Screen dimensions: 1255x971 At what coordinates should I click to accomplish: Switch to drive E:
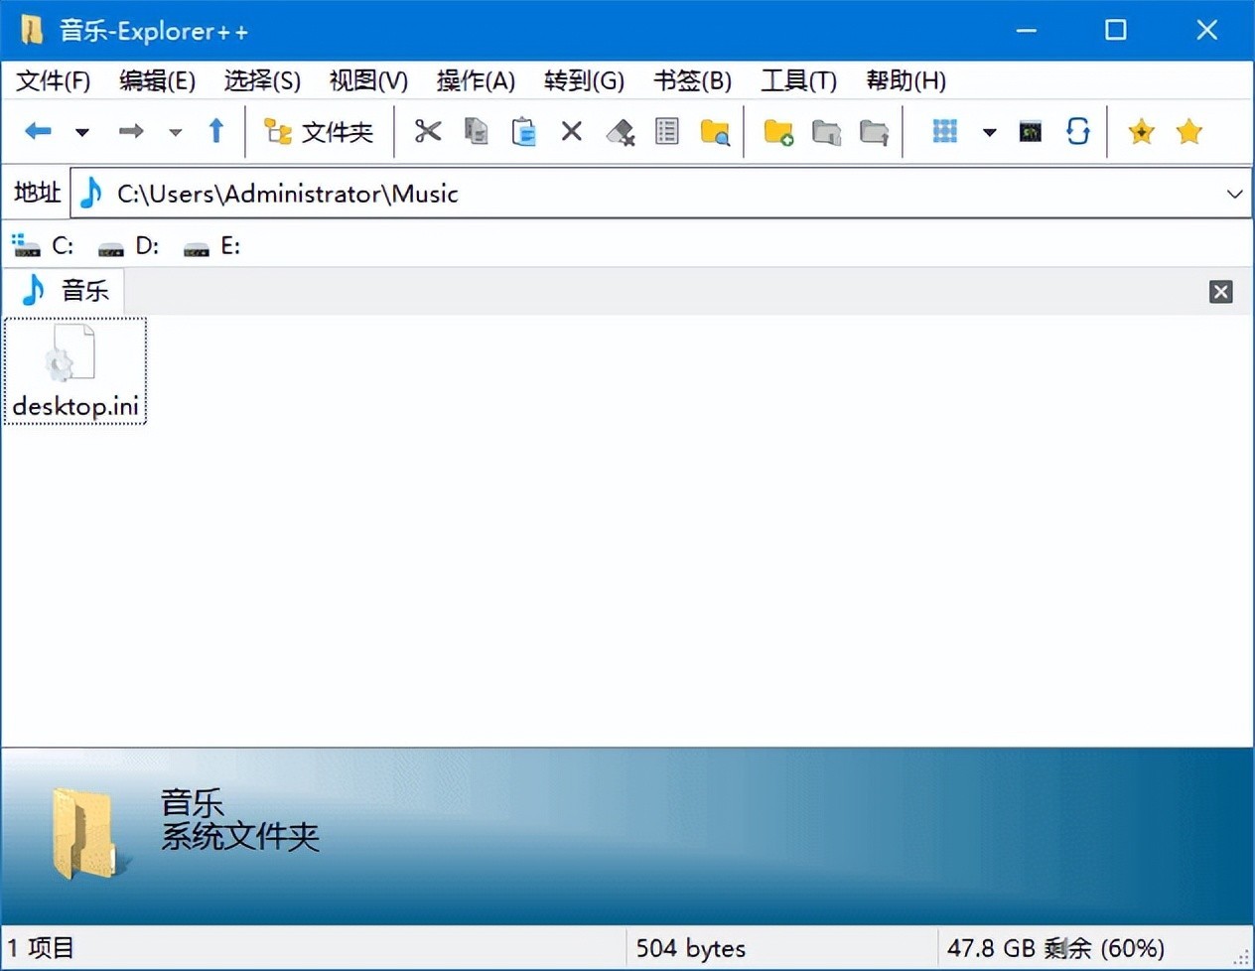[x=211, y=245]
